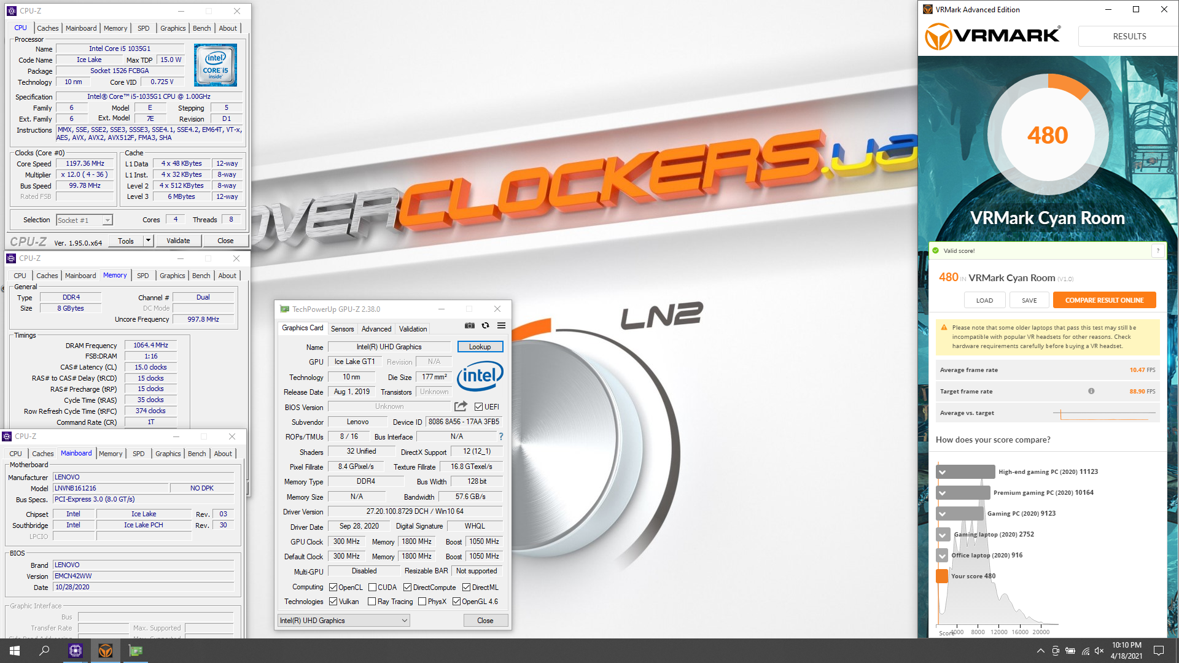The image size is (1179, 663).
Task: Toggle the DirectCompute checkbox in GPU-Z
Action: point(407,587)
